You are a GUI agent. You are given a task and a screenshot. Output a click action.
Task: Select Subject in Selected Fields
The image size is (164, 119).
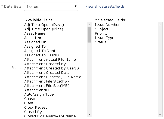tap(101, 29)
